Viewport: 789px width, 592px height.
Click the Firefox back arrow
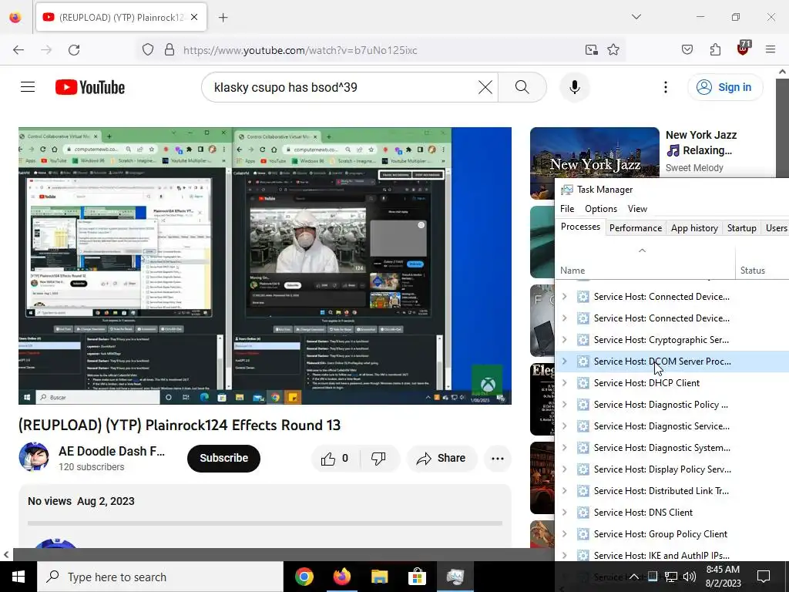pos(18,50)
